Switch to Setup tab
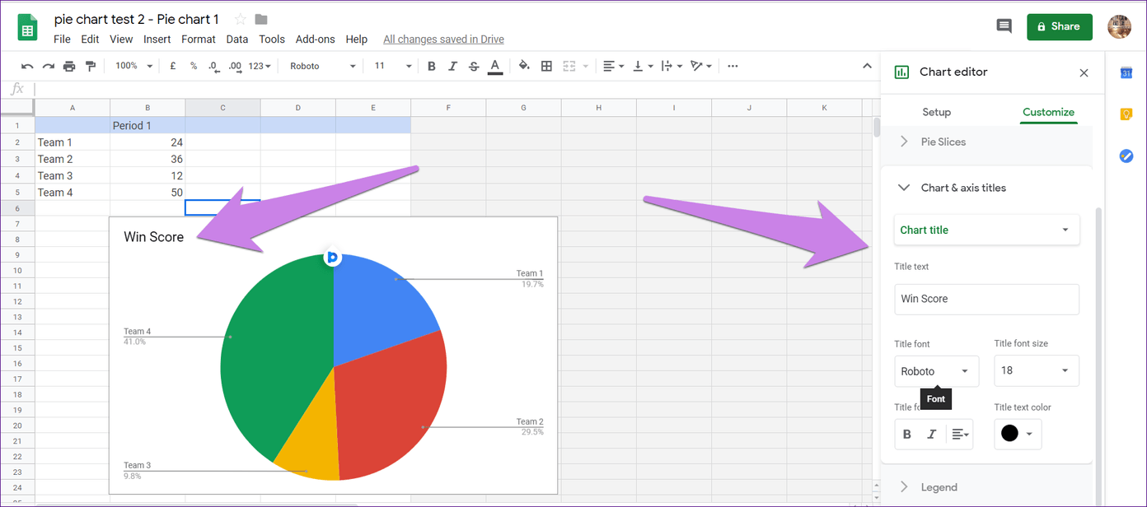This screenshot has width=1147, height=507. coord(936,112)
